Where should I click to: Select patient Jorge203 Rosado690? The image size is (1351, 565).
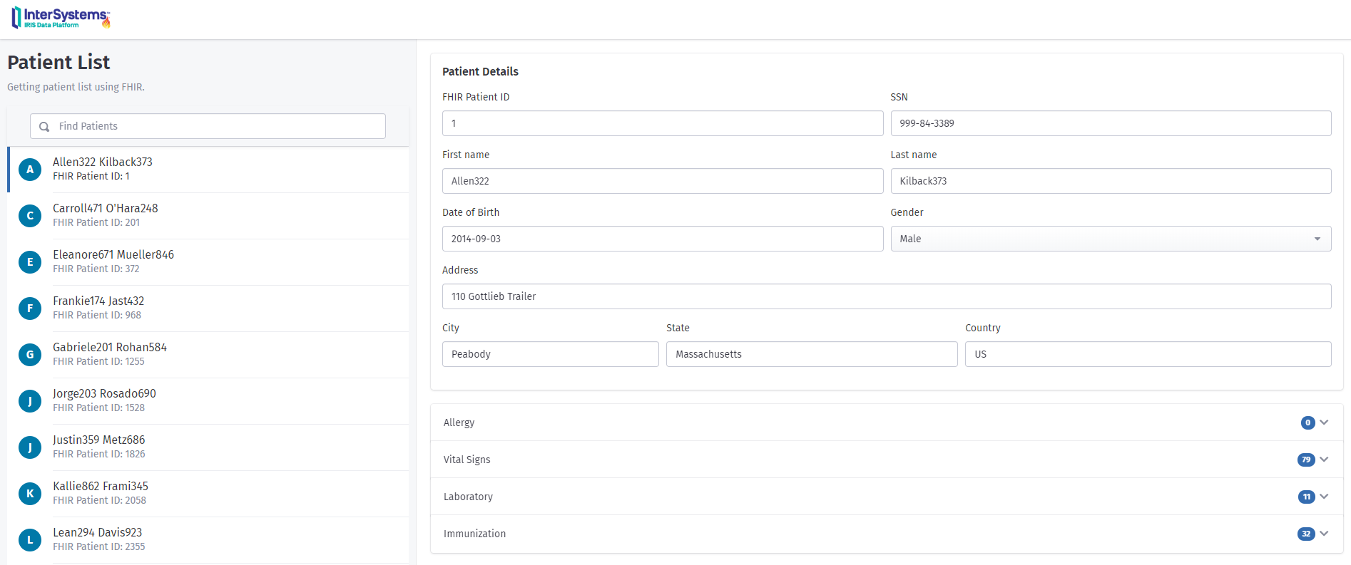(208, 401)
